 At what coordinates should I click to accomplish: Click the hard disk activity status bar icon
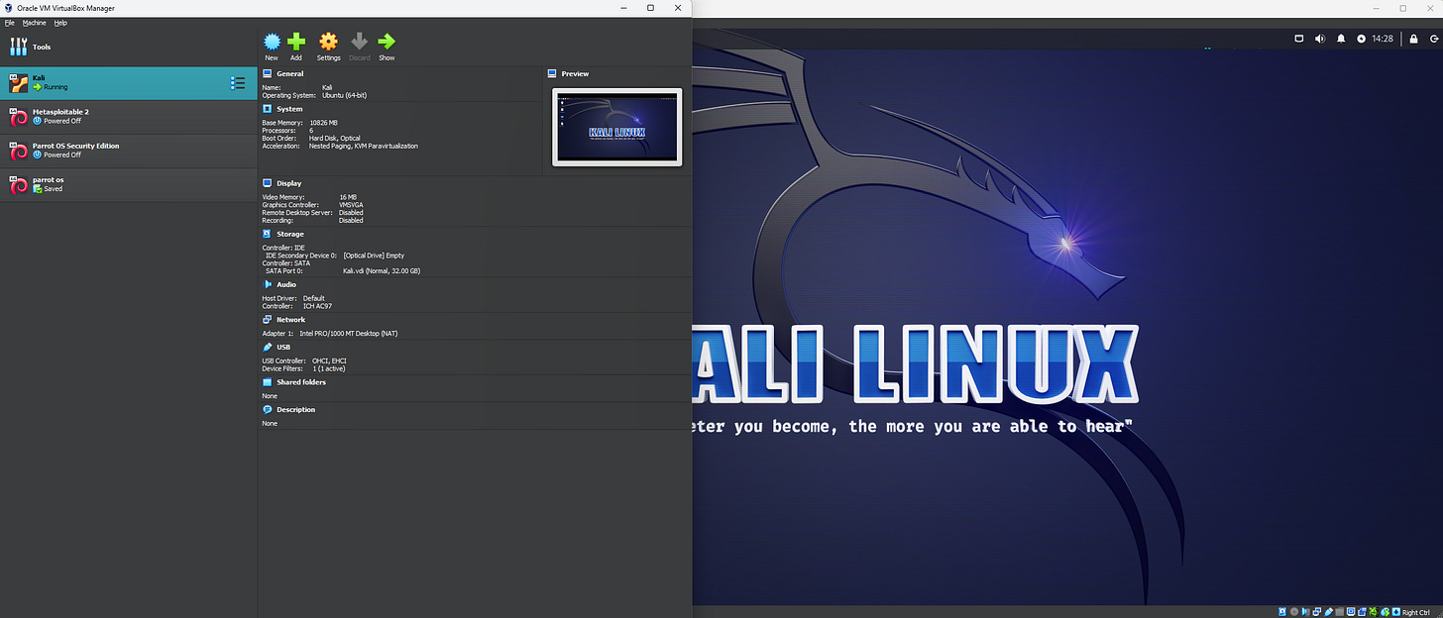tap(1282, 611)
